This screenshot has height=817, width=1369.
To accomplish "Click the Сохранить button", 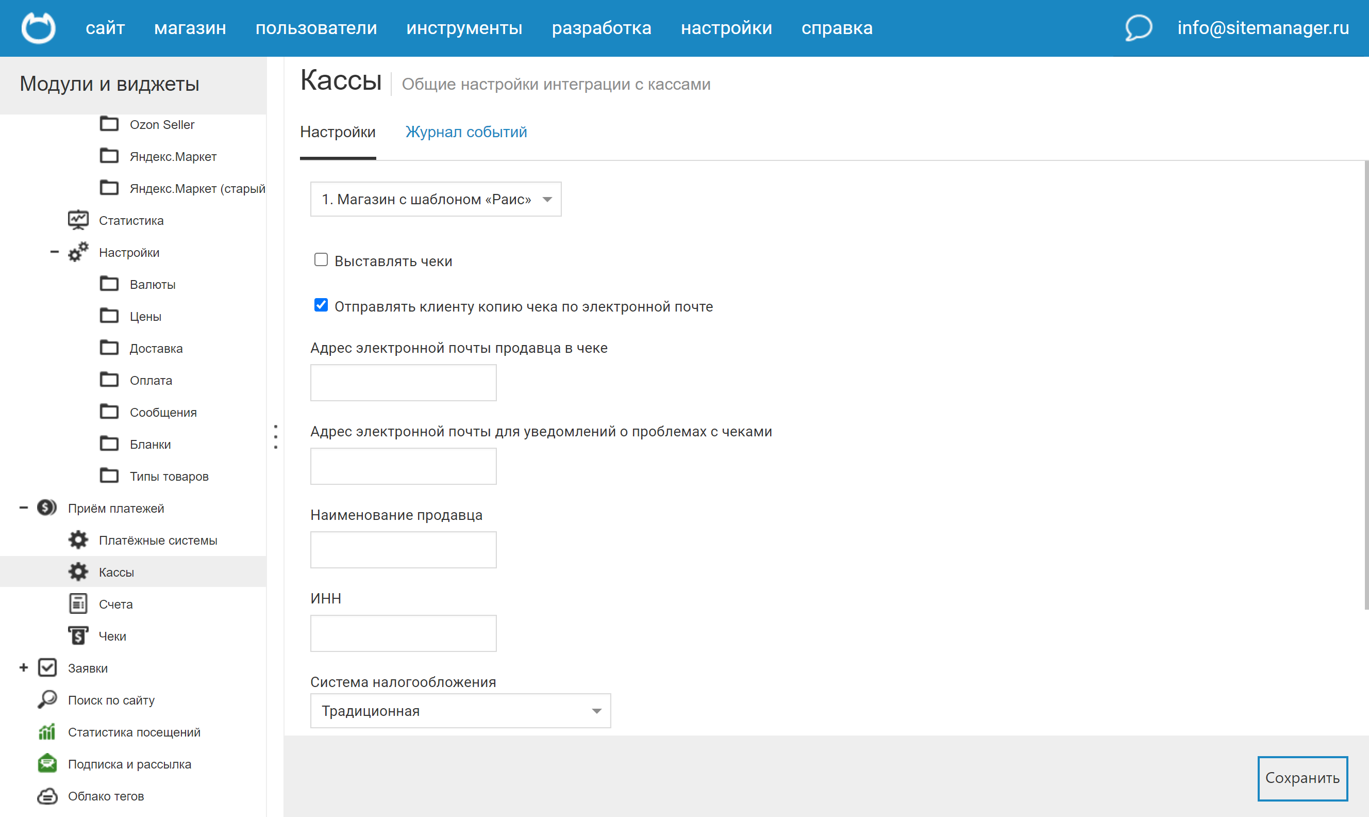I will coord(1302,777).
